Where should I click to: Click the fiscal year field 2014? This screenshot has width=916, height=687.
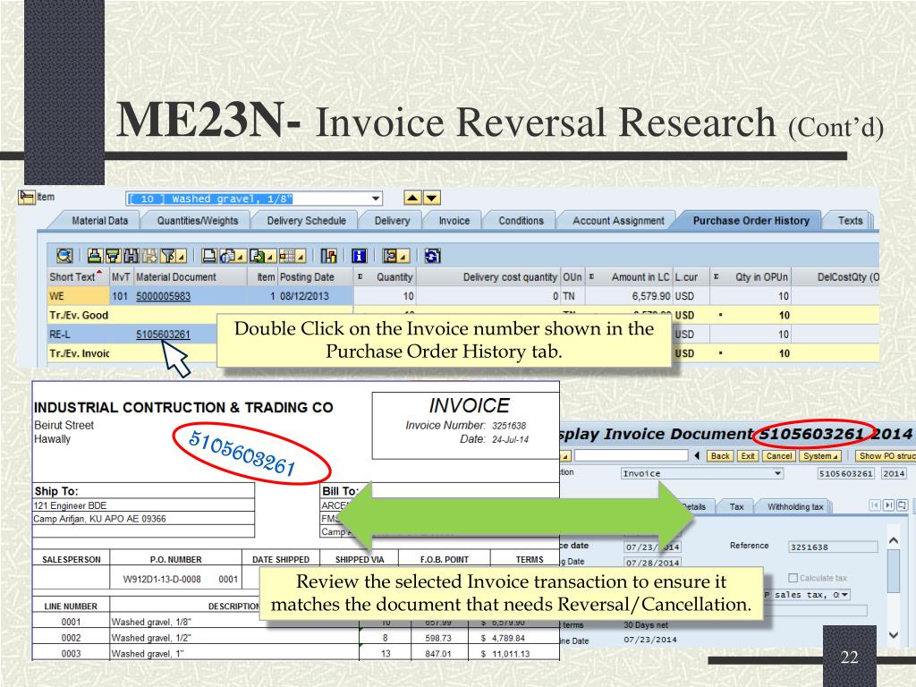pyautogui.click(x=894, y=473)
